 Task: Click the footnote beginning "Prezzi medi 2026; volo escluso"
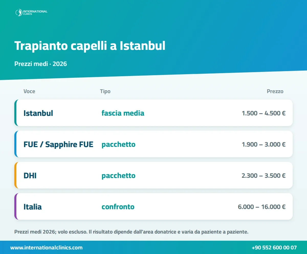[131, 232]
